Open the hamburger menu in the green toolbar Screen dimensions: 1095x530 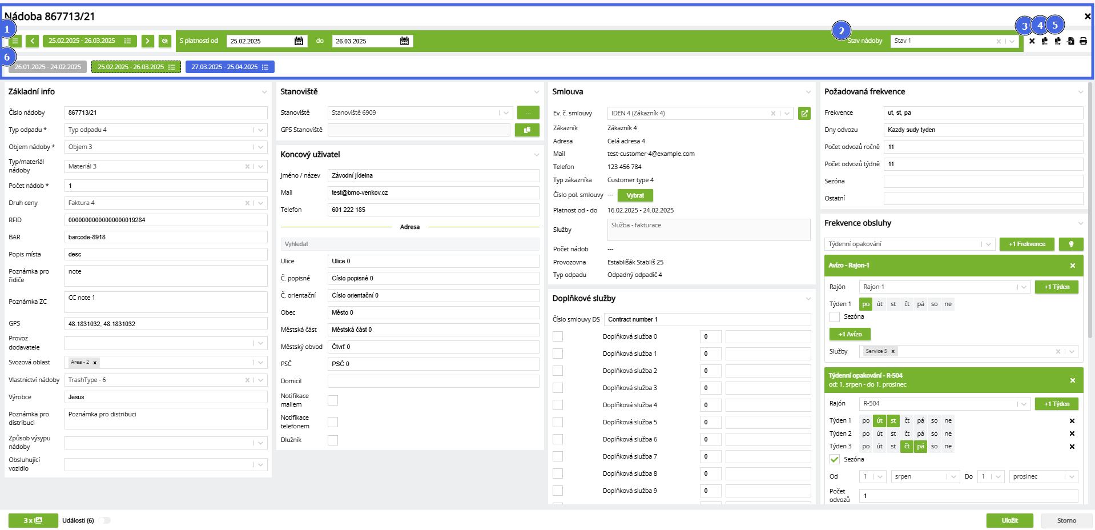pos(15,41)
